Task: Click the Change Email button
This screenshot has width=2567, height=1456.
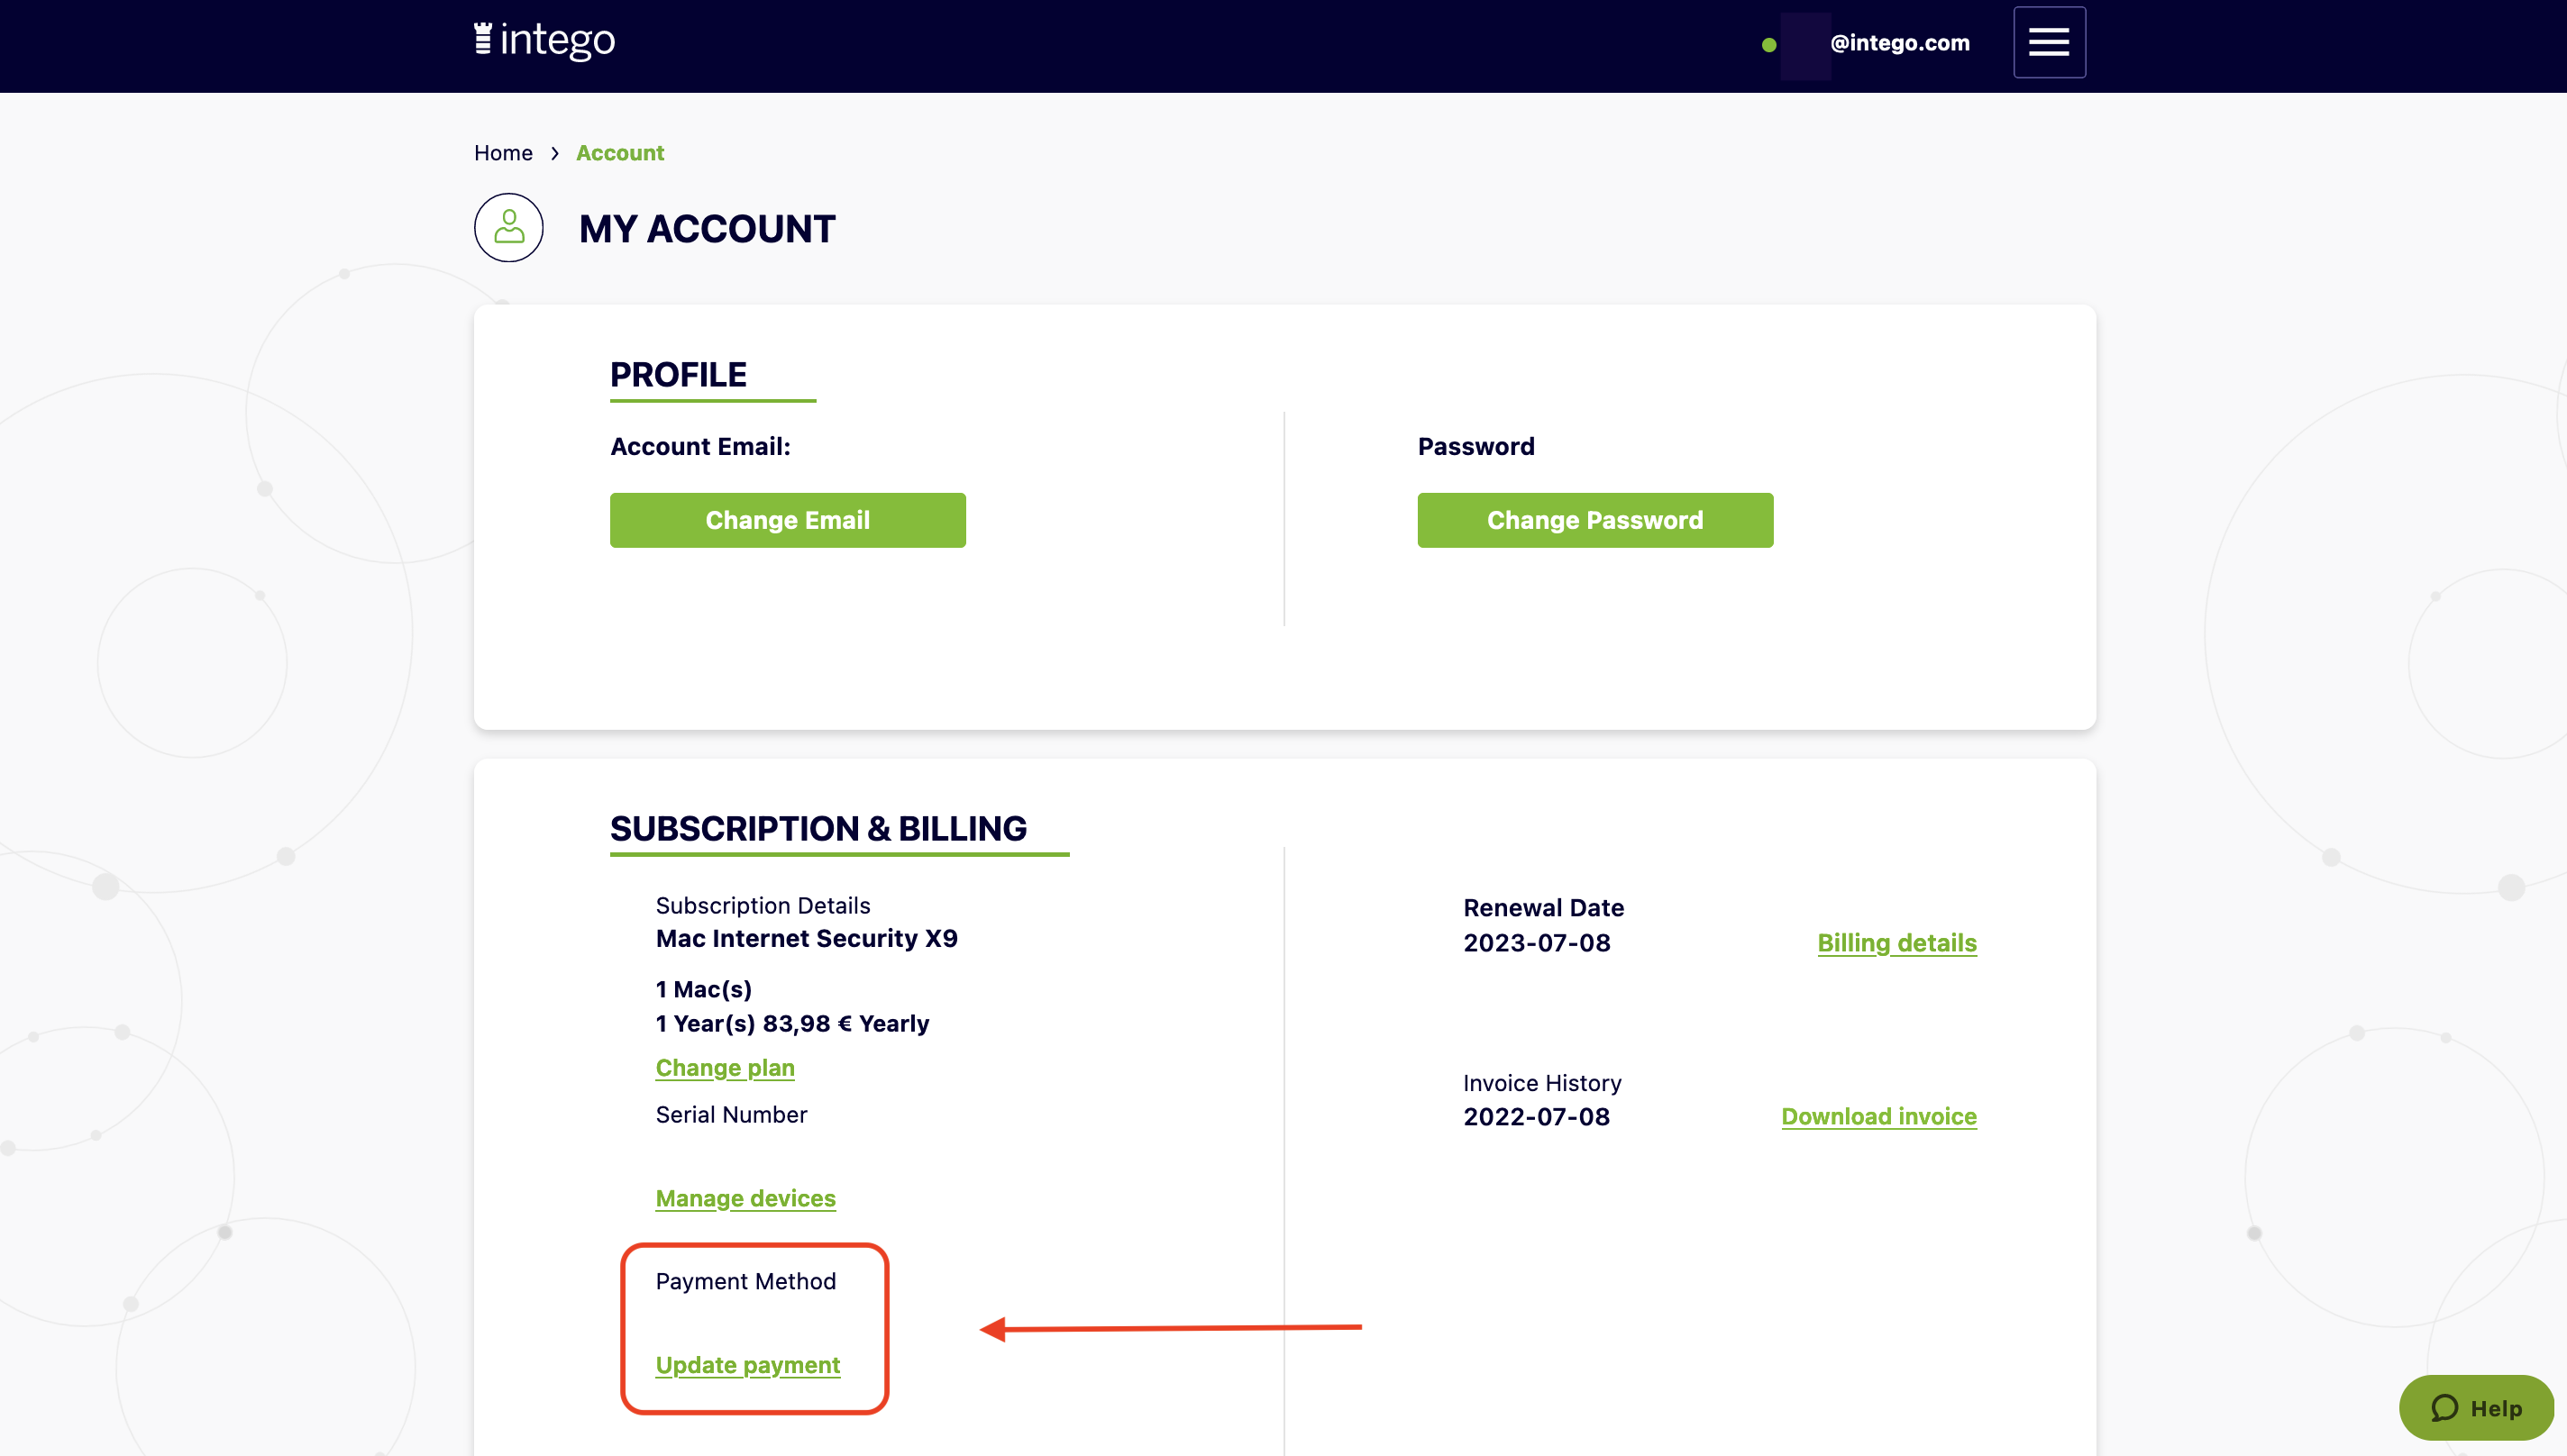Action: click(787, 520)
